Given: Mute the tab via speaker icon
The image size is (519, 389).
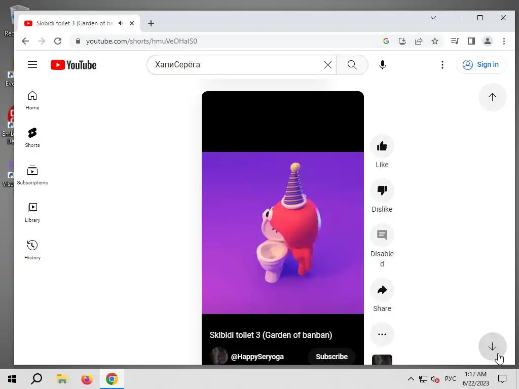Looking at the screenshot, I should (x=121, y=23).
